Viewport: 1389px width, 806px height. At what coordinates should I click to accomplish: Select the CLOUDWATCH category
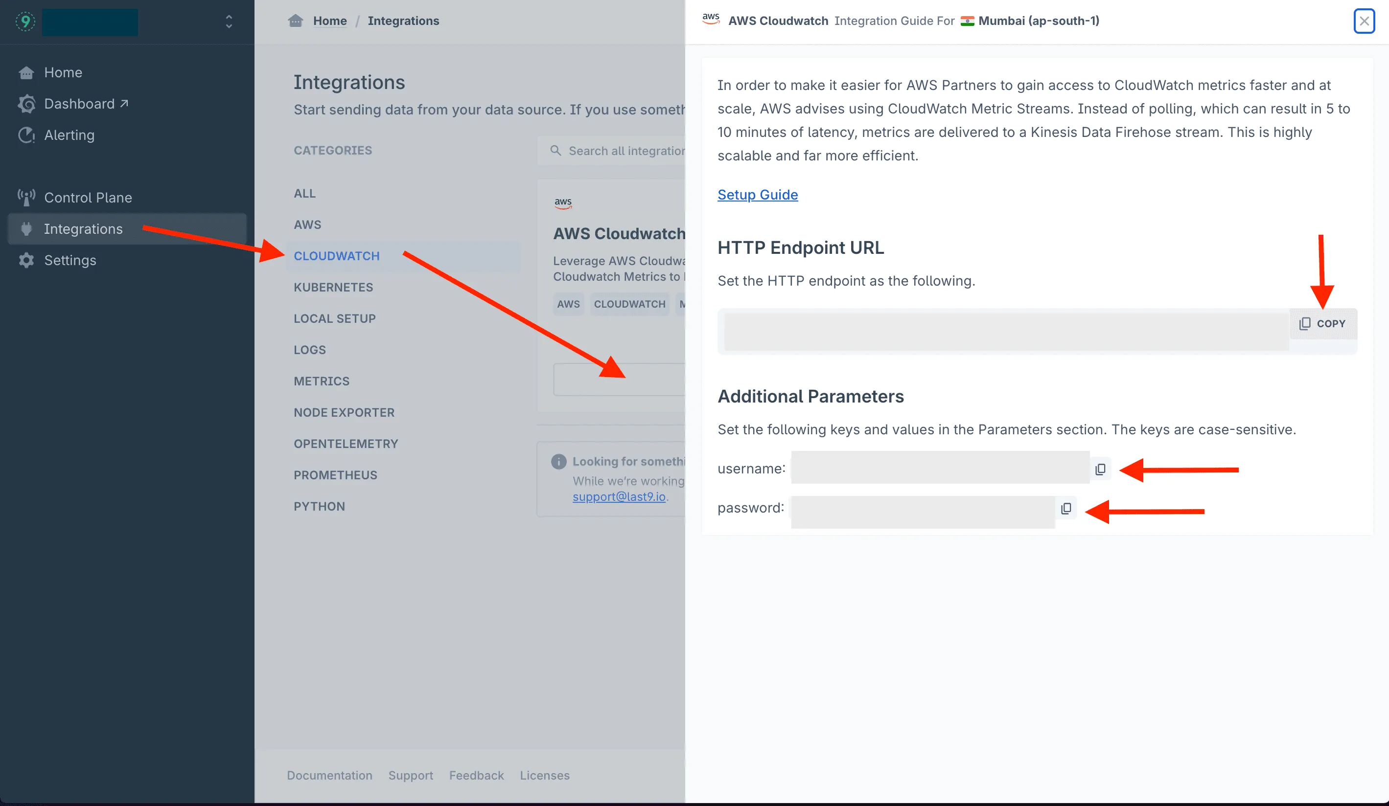tap(336, 256)
